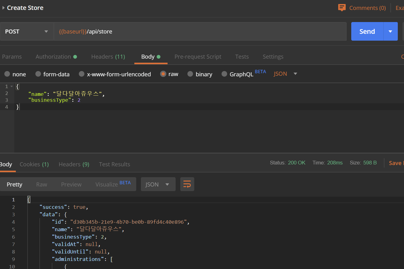Choose the x-www-form-urlencoded body option
Screen dimensions: 404x269
[x=82, y=74]
